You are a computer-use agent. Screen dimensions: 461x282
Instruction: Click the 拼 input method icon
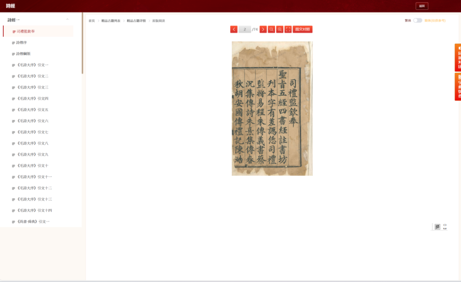[437, 227]
